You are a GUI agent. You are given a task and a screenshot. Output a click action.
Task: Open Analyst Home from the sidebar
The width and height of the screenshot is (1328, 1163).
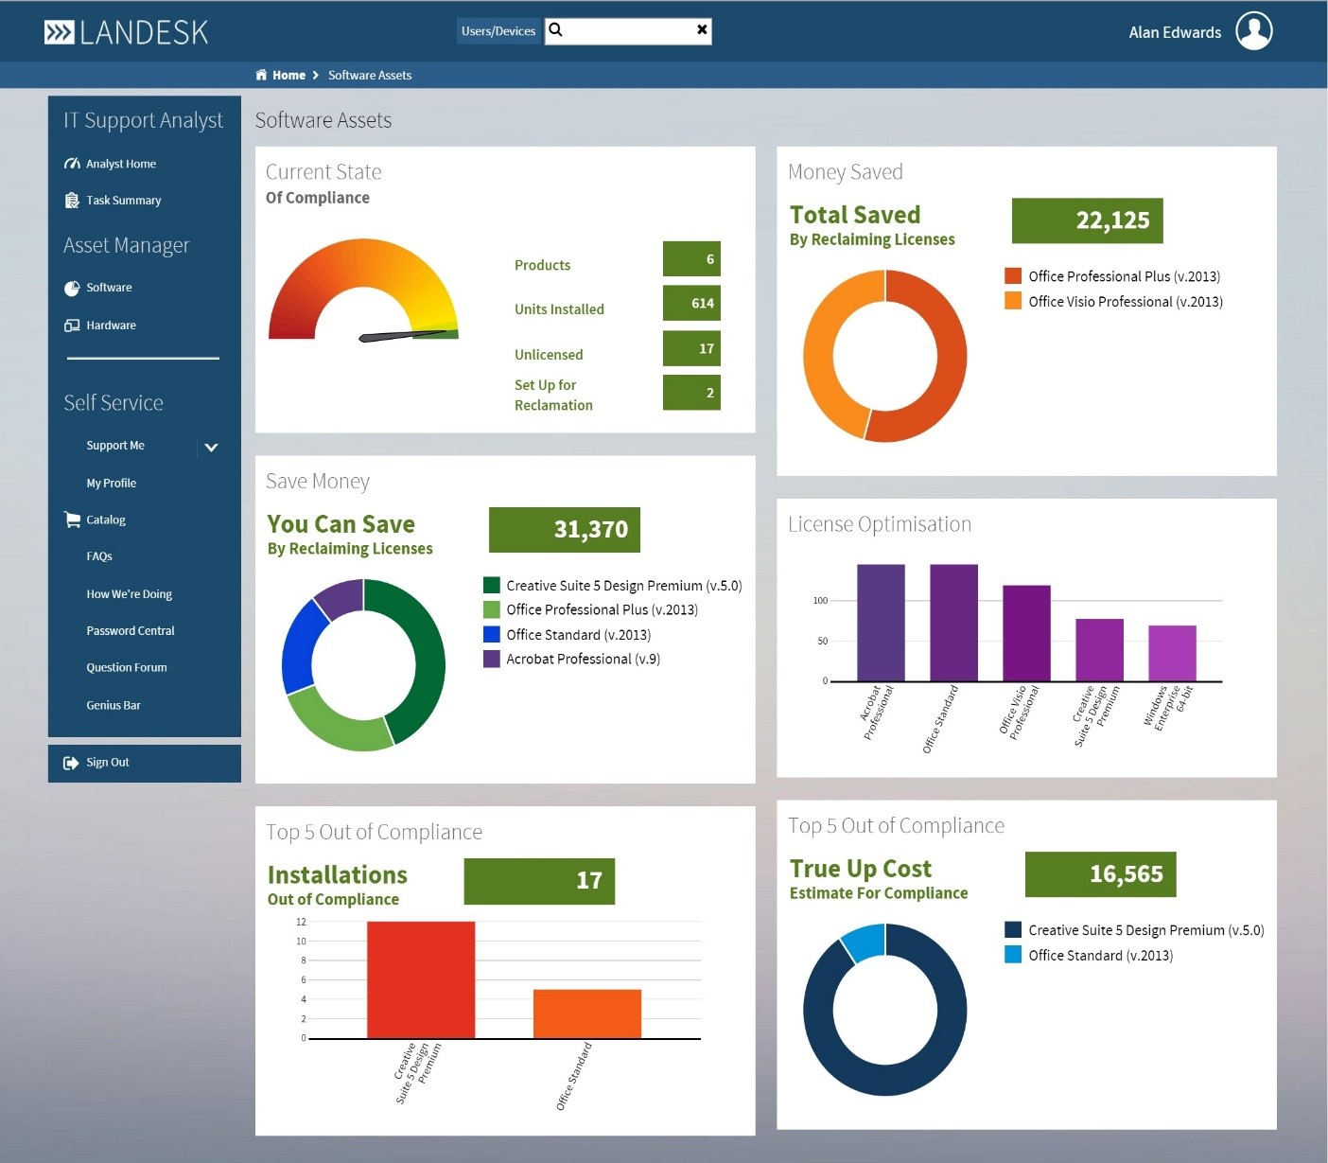[x=121, y=164]
